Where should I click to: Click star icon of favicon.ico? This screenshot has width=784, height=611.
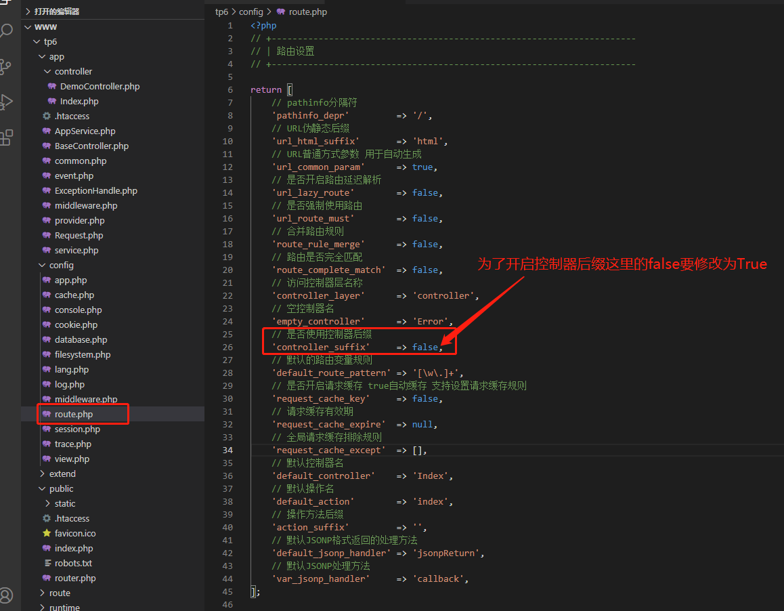47,533
